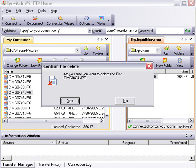The width and height of the screenshot is (196, 168).
Task: Close the Information Window panel
Action: click(x=191, y=136)
